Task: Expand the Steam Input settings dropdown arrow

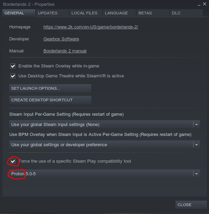Action: pyautogui.click(x=196, y=125)
